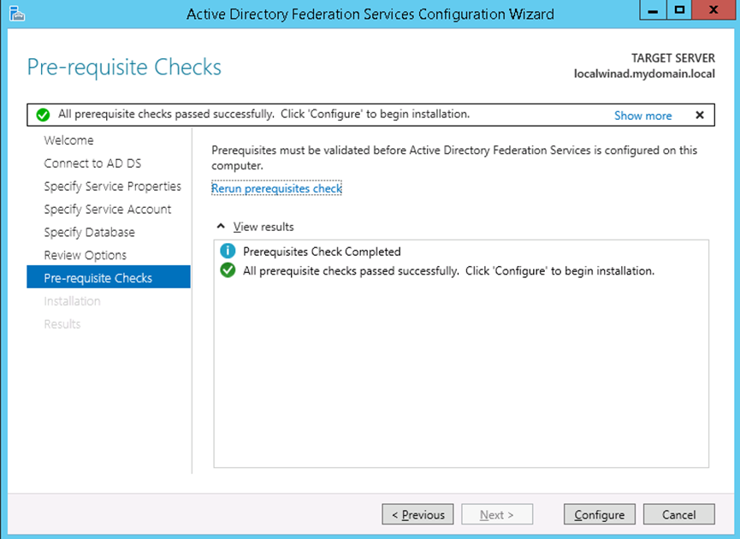
Task: Dismiss the notification banner with X
Action: click(x=699, y=115)
